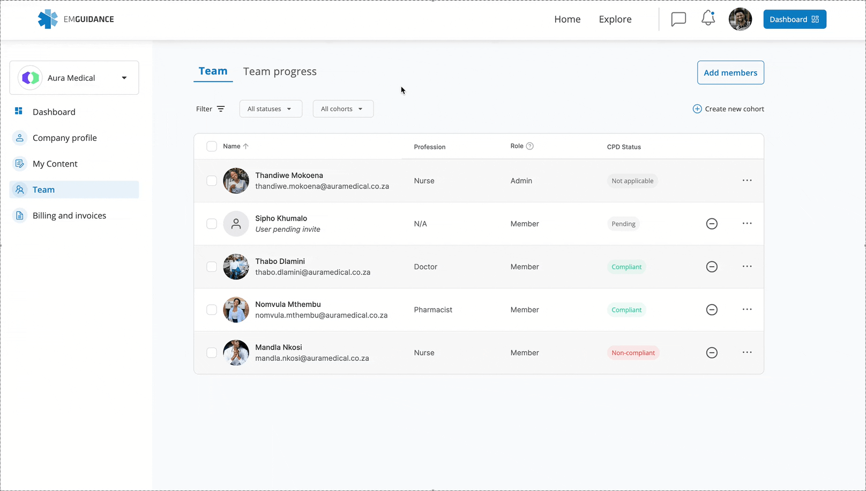Screen dimensions: 866x491
Task: Open the chat messages icon
Action: [678, 19]
